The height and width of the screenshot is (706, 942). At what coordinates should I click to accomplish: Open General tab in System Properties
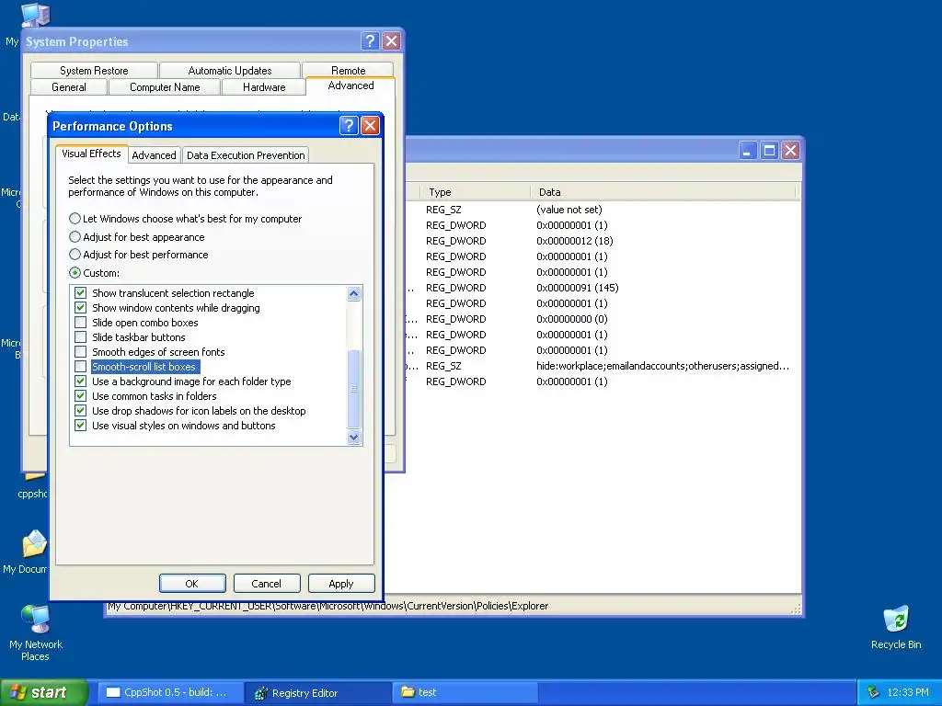click(x=69, y=87)
